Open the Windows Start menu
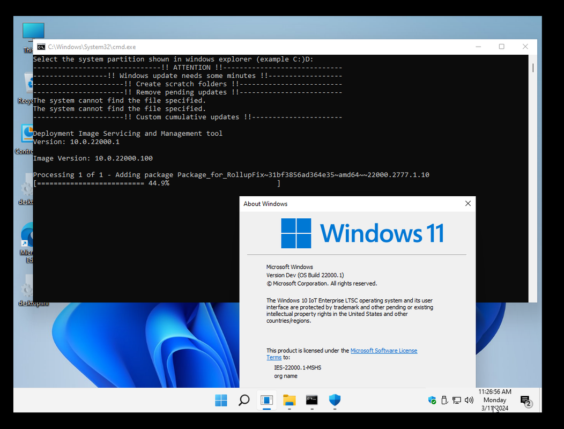 (221, 400)
